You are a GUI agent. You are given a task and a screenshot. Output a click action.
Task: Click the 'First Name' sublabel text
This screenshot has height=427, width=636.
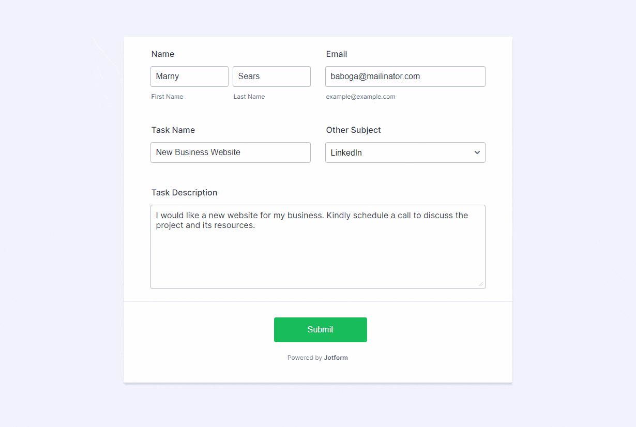coord(167,97)
